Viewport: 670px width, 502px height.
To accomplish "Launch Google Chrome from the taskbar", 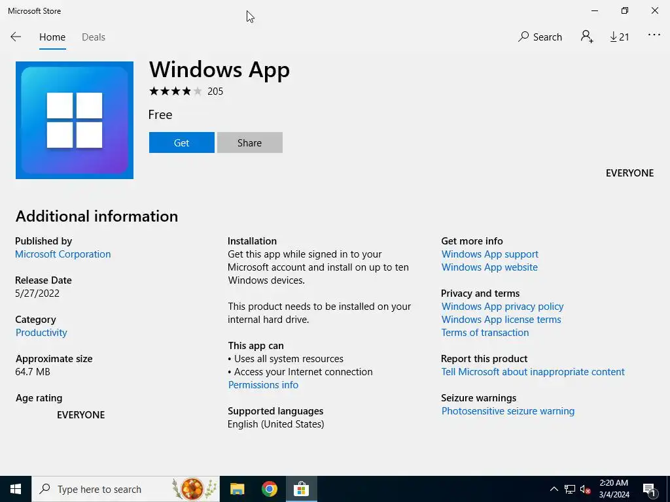I will [269, 489].
